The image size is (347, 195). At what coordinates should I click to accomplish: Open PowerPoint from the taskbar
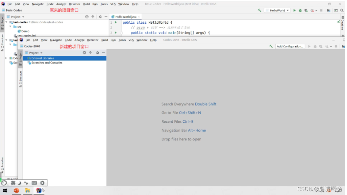pos(16,190)
